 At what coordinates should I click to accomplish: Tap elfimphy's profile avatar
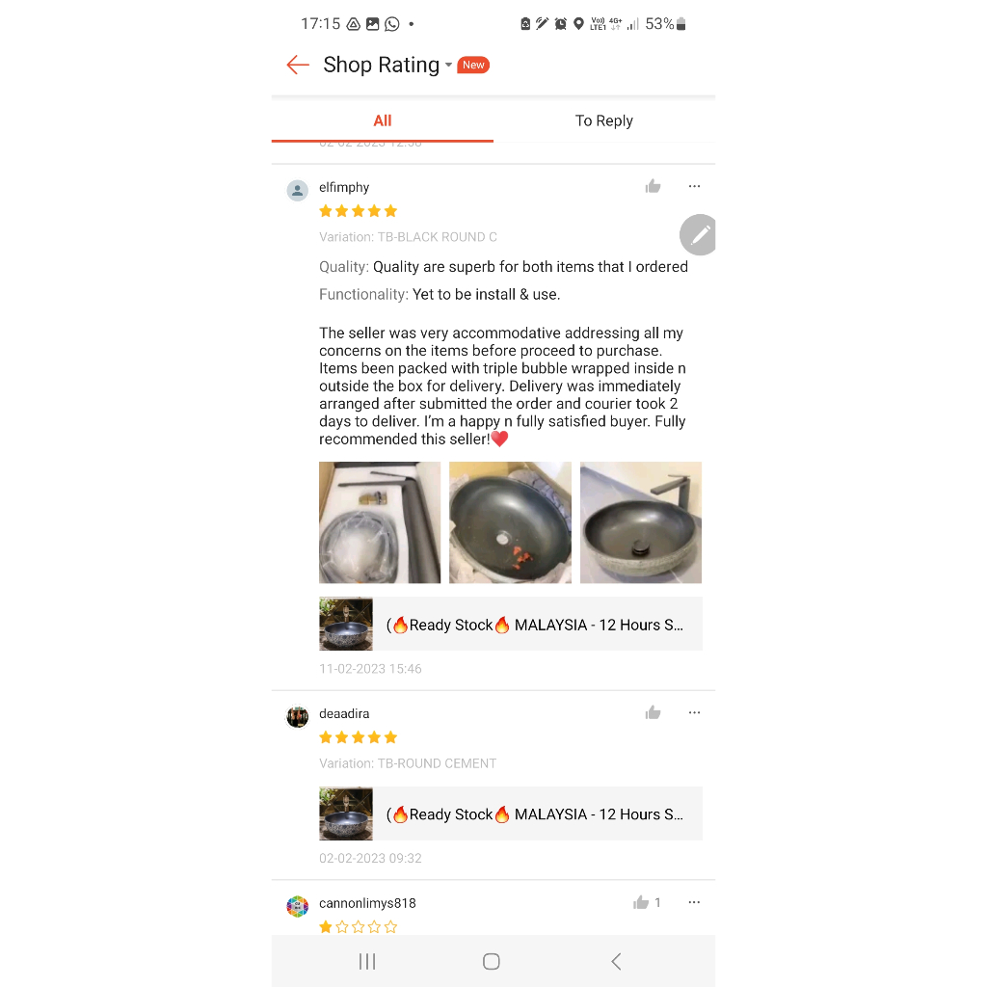pos(297,190)
